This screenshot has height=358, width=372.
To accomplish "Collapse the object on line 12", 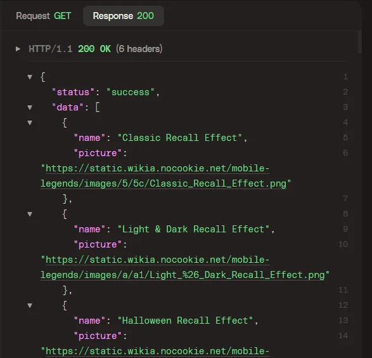I will [30, 305].
